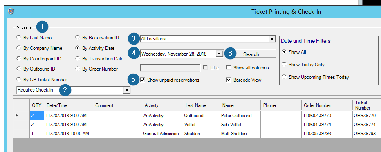Screen dimensions: 381x152
Task: Open the activity date picker arrow
Action: (220, 54)
